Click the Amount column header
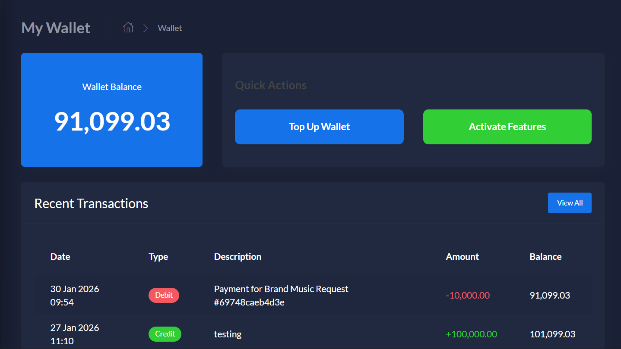 tap(462, 257)
